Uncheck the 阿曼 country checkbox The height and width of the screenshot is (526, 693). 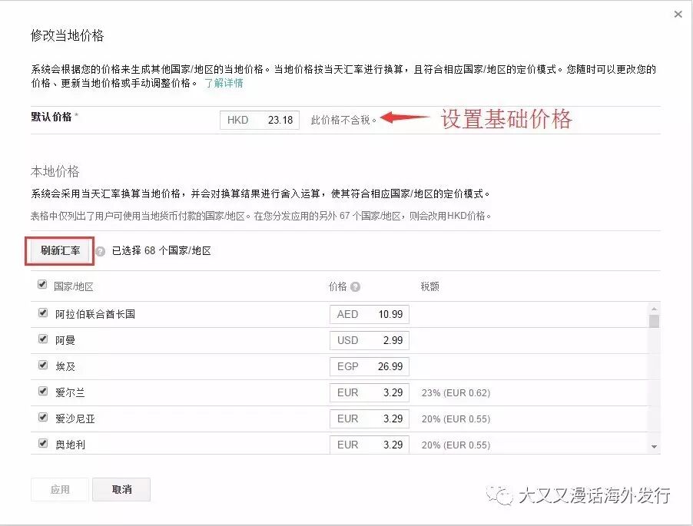pyautogui.click(x=43, y=339)
